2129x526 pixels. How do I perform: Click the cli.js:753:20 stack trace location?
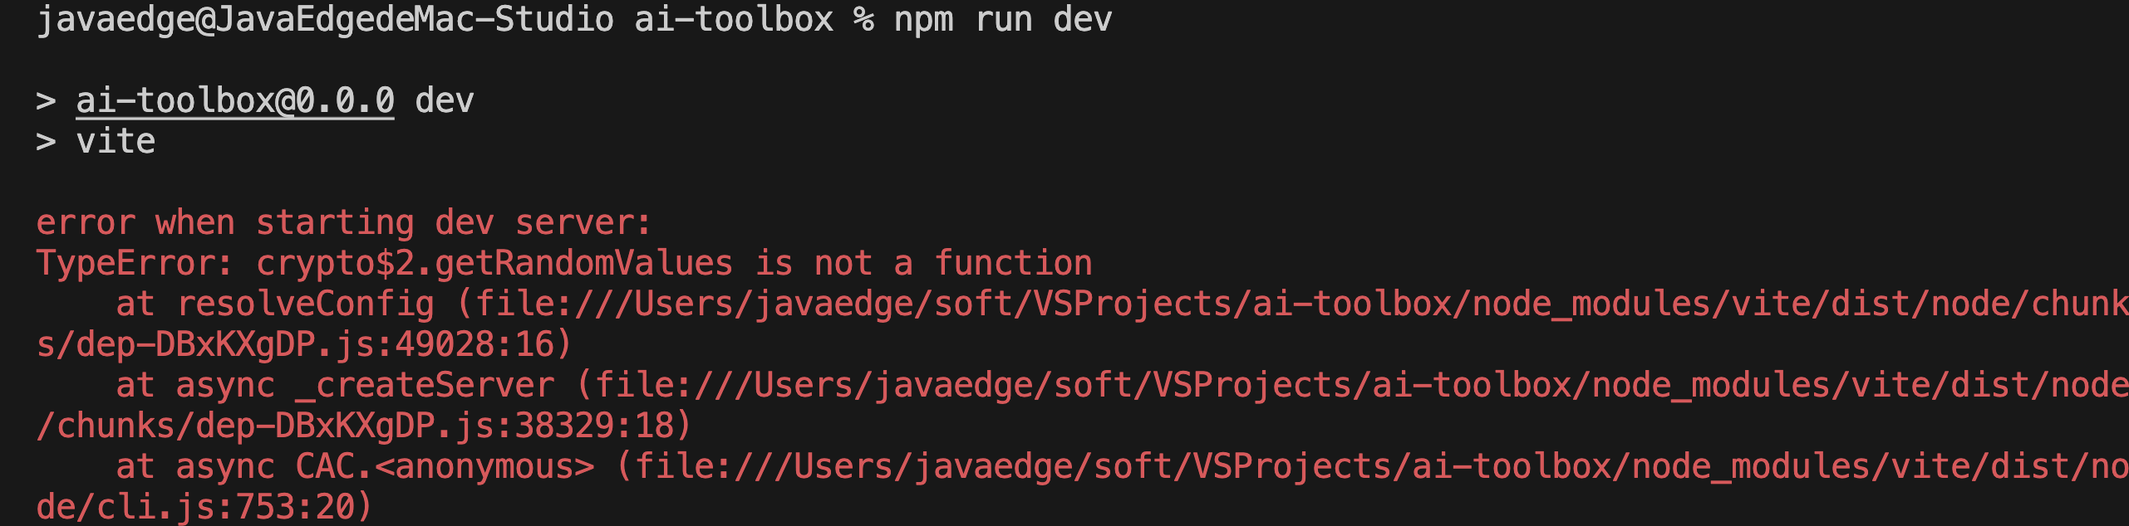234,508
